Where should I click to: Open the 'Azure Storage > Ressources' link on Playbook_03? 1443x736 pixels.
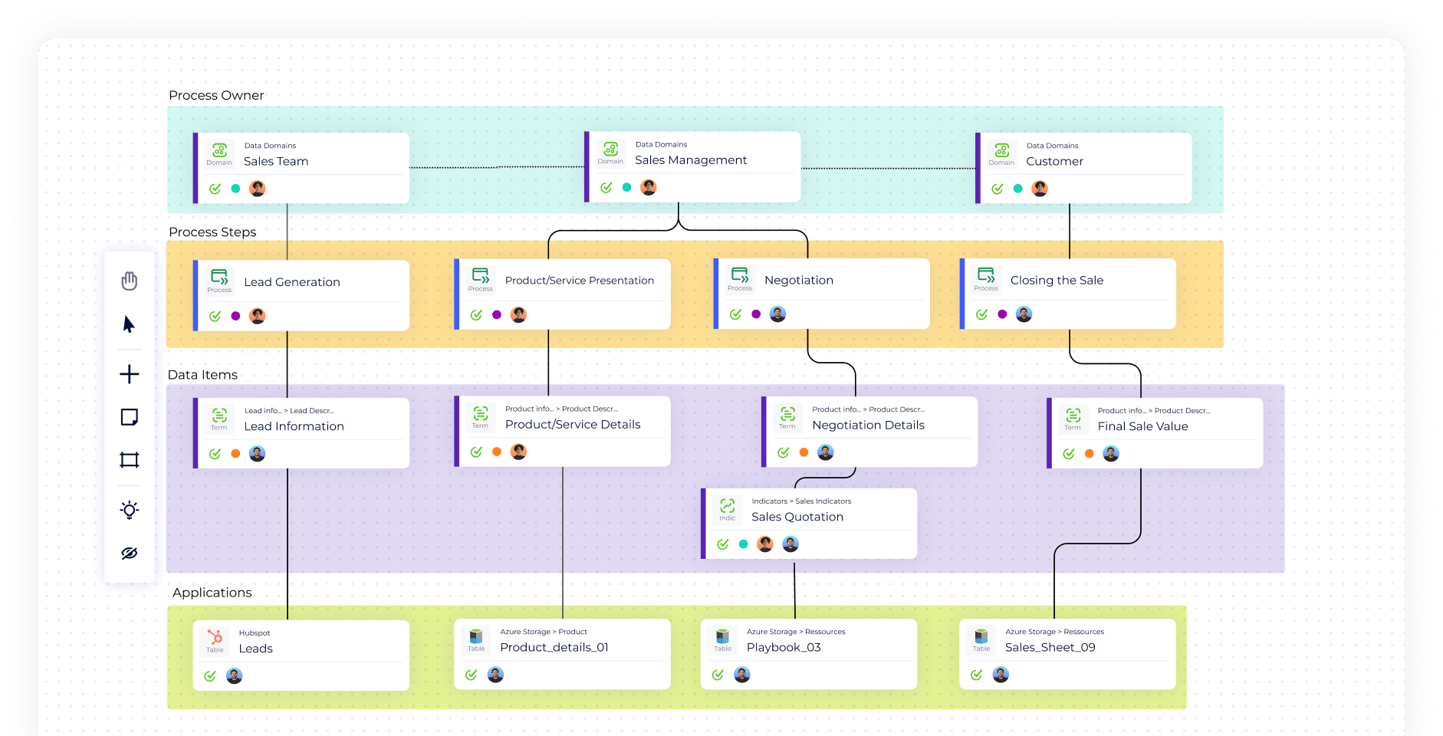tap(796, 631)
